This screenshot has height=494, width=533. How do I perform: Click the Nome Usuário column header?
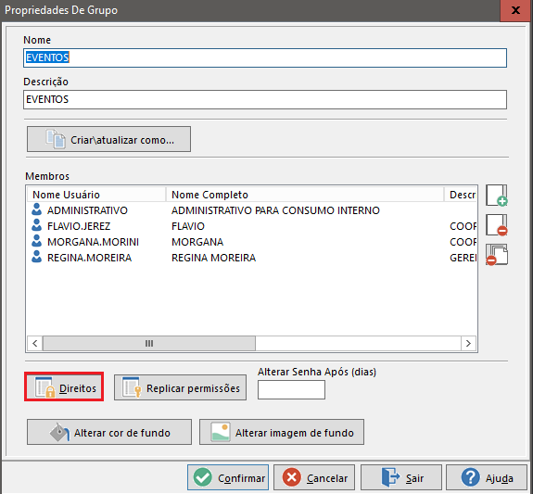96,195
